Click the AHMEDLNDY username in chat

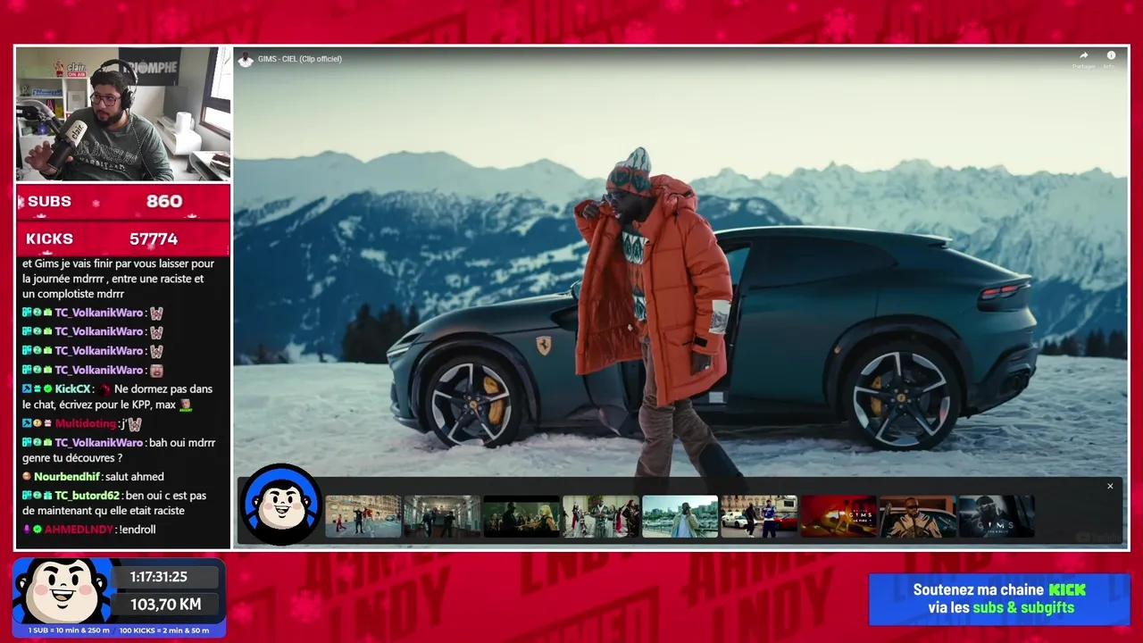[79, 530]
